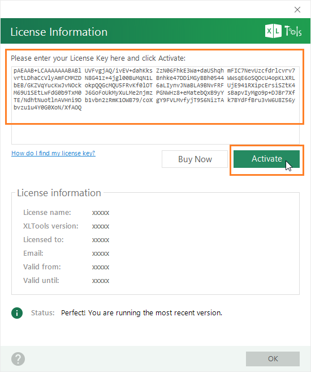311x372 pixels.
Task: Select the 'Email:' label
Action: tap(33, 253)
